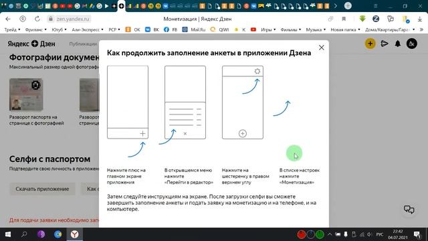428x241 pixels.
Task: Select the active Zen browser tab
Action: point(122,6)
